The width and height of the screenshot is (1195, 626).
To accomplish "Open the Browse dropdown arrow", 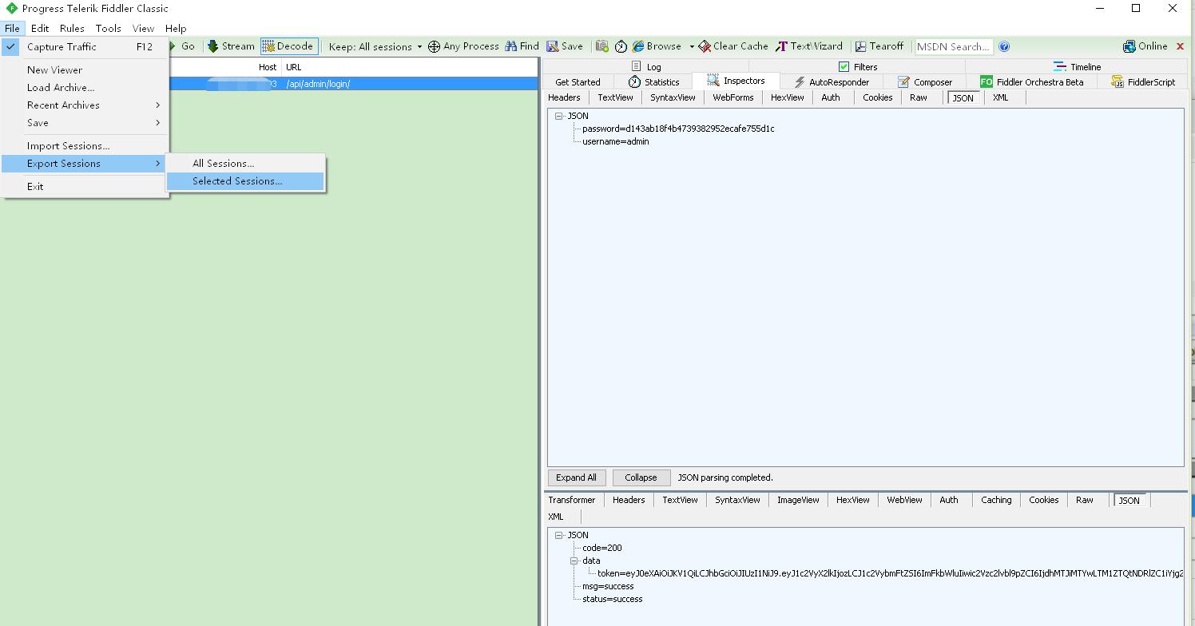I will pyautogui.click(x=692, y=46).
